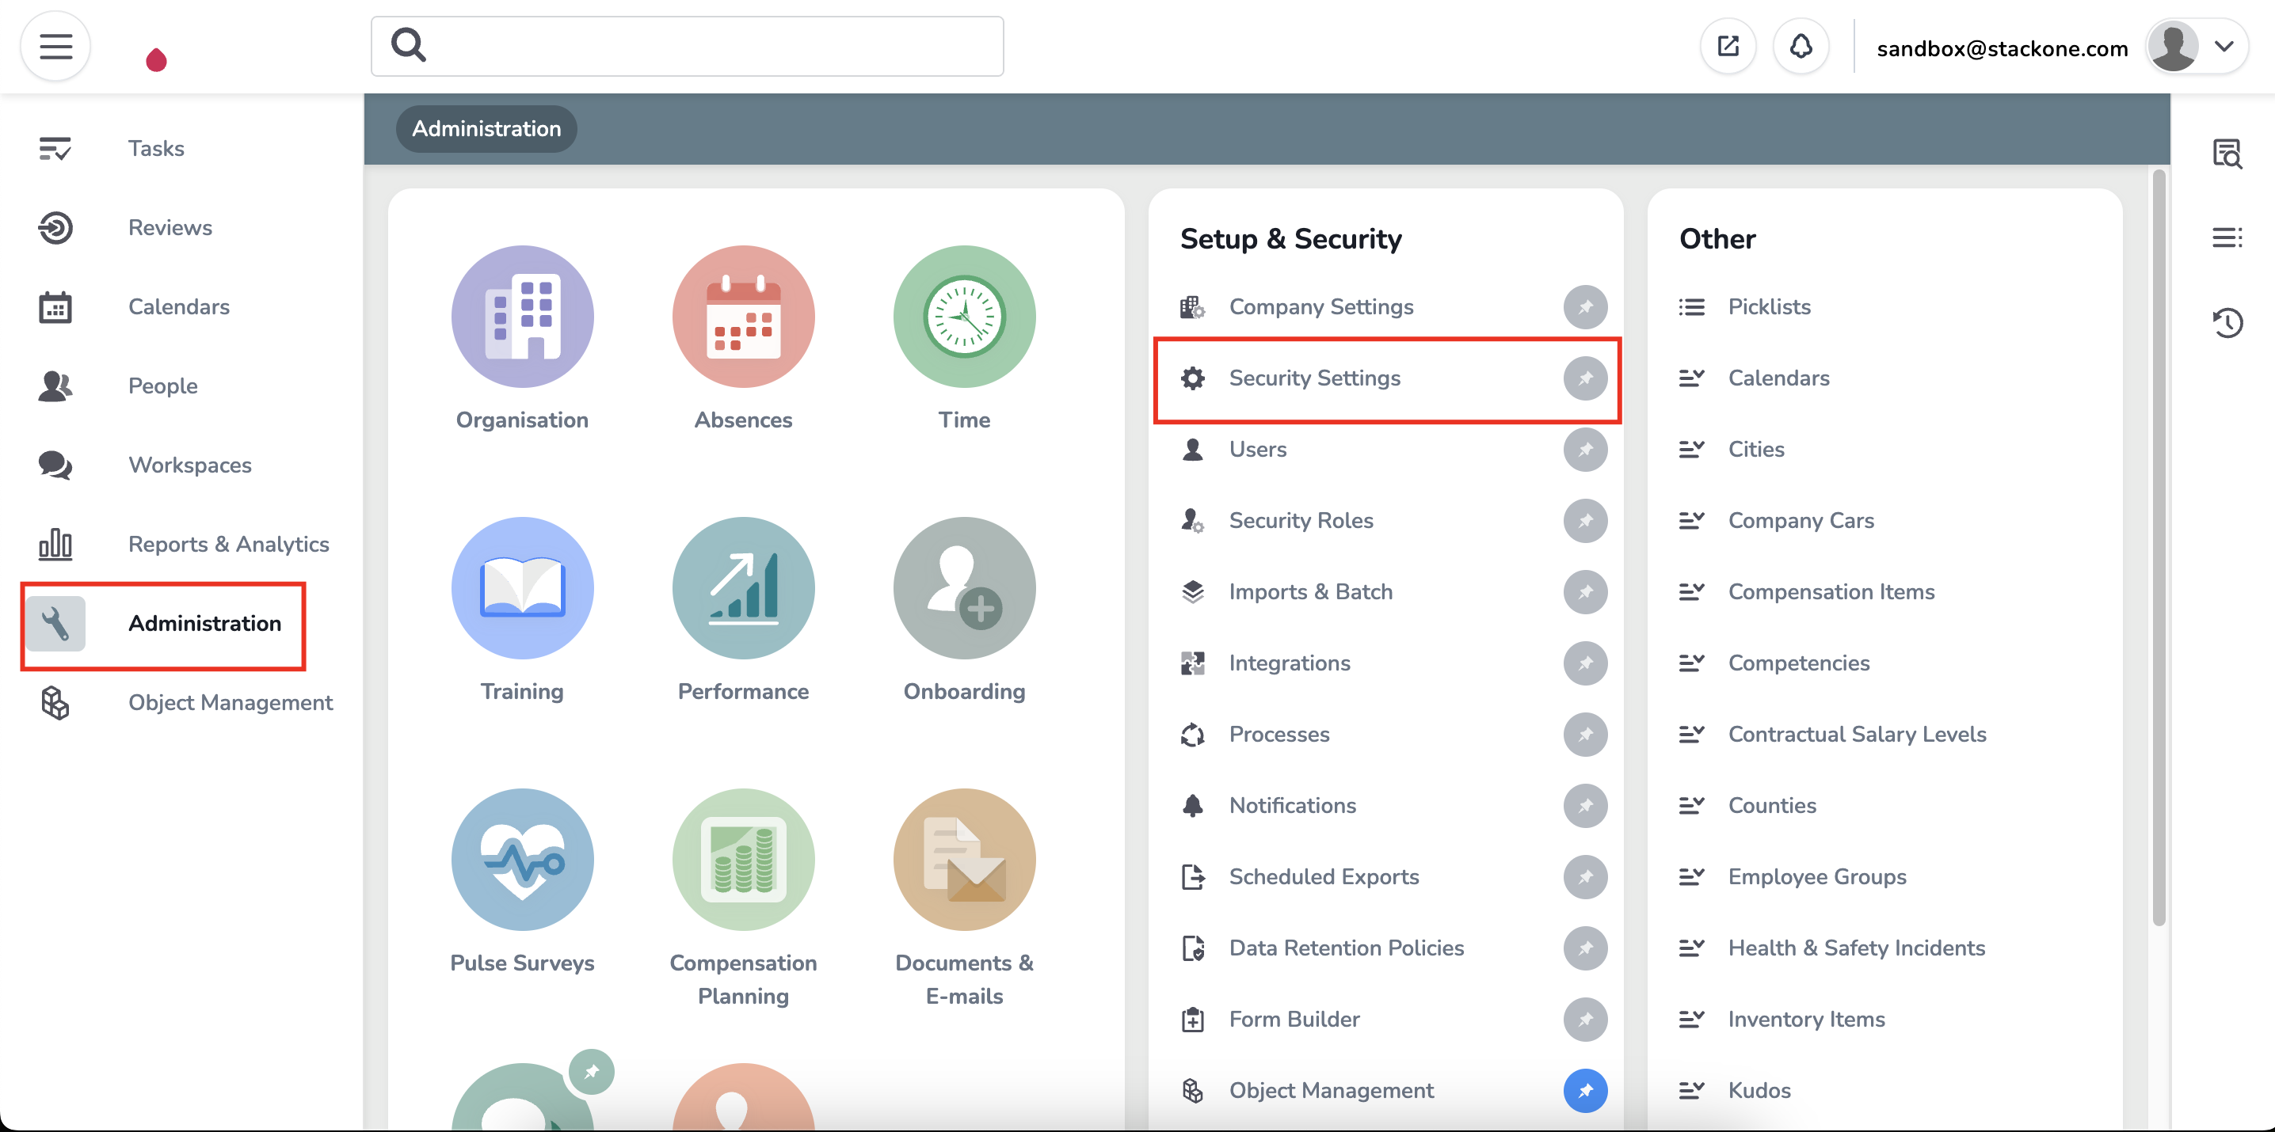Image resolution: width=2275 pixels, height=1132 pixels.
Task: Pin Company Settings to favorites
Action: 1585,307
